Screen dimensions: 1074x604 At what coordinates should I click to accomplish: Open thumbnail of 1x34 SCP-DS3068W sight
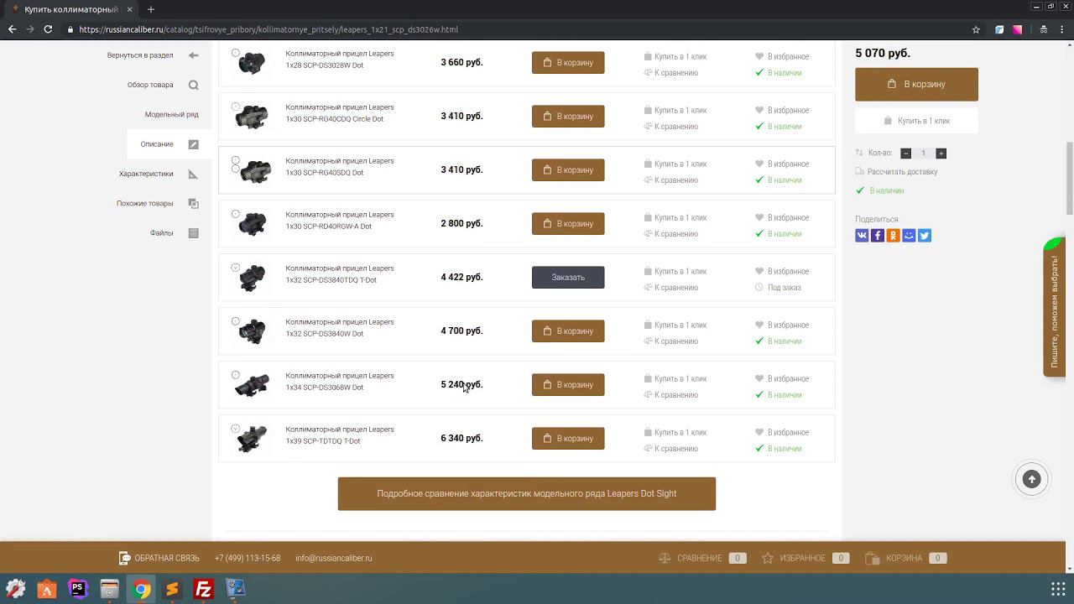click(x=252, y=385)
